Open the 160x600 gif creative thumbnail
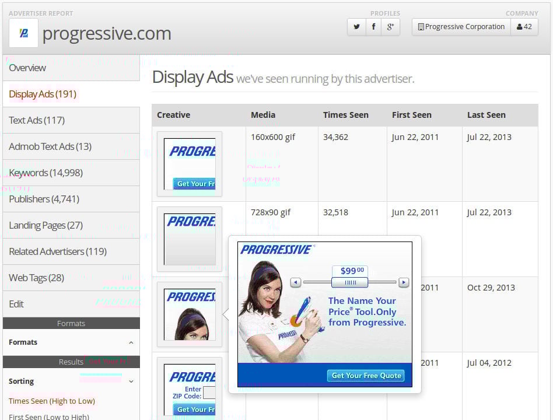The width and height of the screenshot is (553, 420). (x=190, y=164)
